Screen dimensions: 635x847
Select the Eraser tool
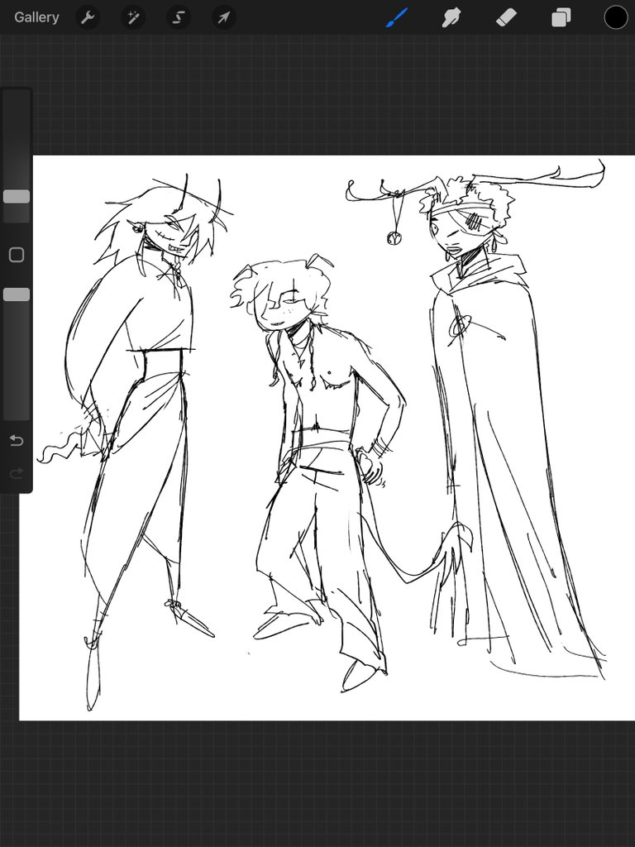pyautogui.click(x=507, y=17)
